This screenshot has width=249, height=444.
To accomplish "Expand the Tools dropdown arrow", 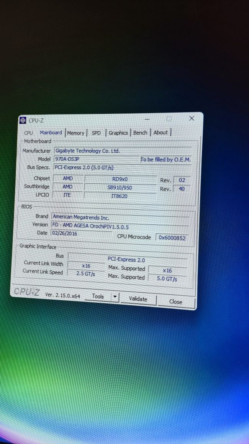I will (115, 297).
